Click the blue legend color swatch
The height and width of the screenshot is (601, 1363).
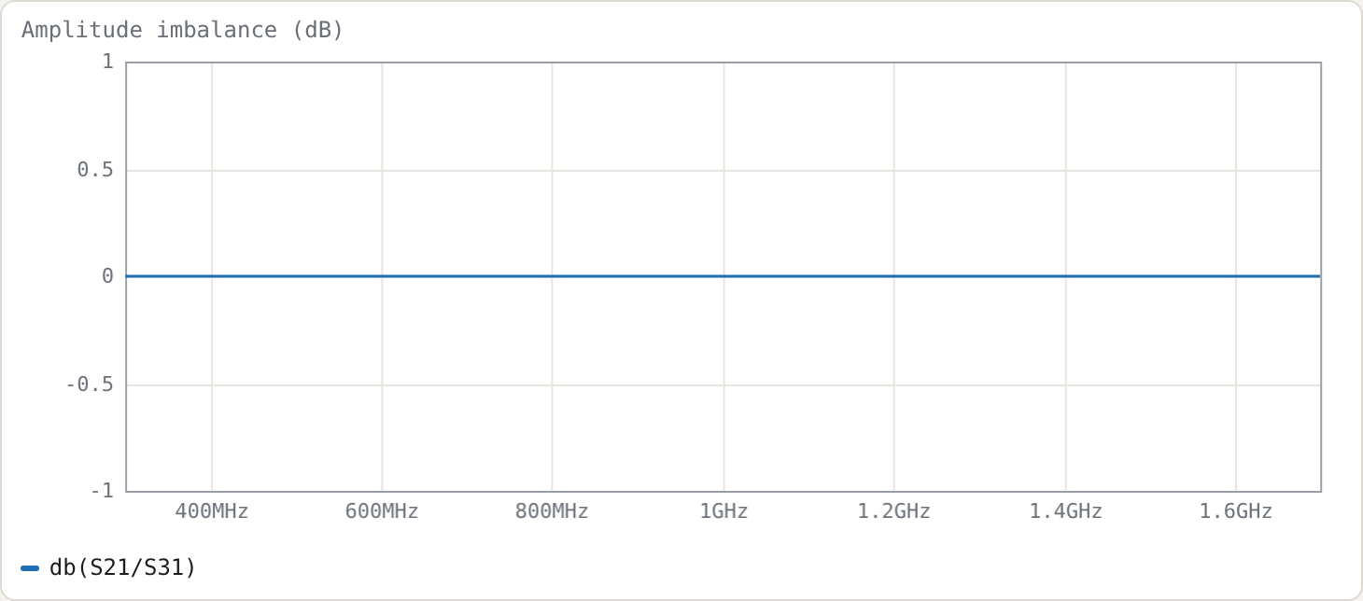point(30,567)
